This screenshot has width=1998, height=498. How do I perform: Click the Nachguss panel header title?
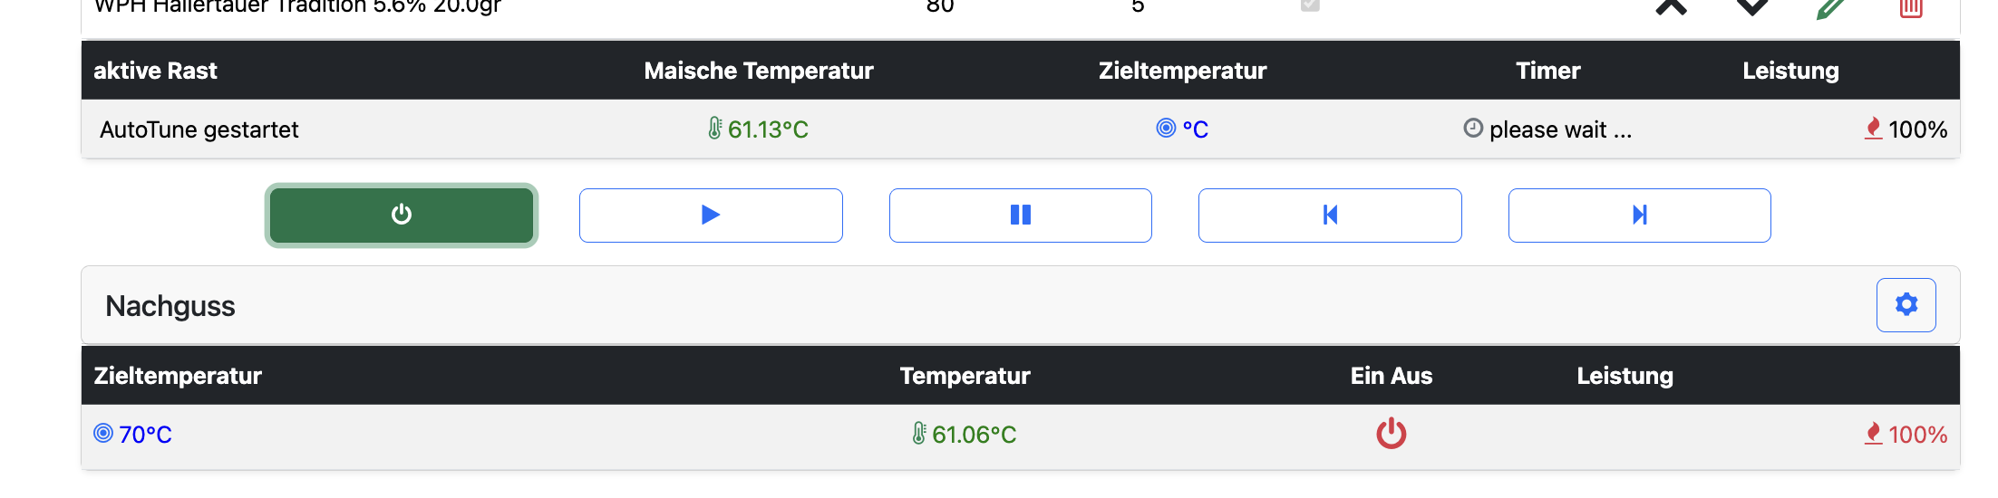click(170, 306)
